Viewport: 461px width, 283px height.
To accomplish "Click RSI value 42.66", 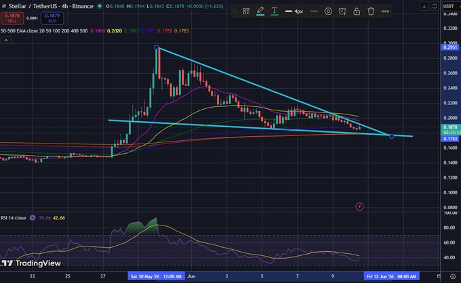I will [x=59, y=218].
